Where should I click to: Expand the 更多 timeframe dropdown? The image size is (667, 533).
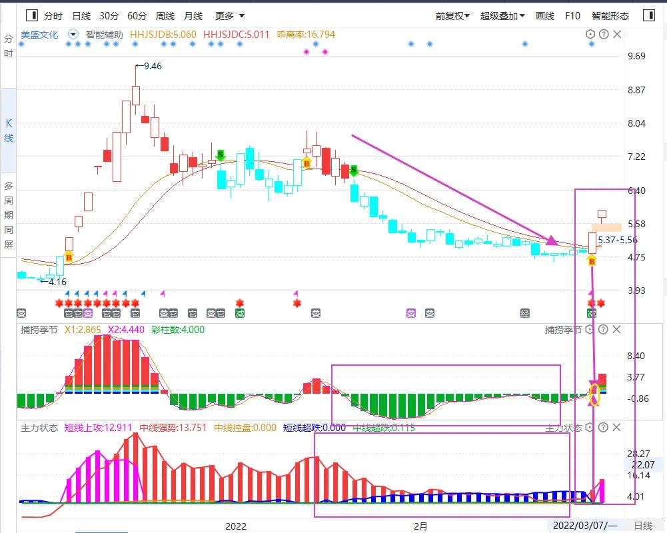[230, 16]
